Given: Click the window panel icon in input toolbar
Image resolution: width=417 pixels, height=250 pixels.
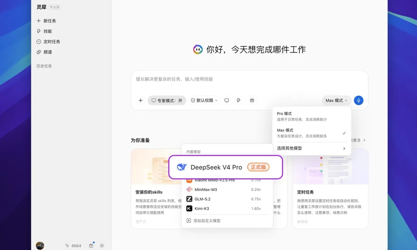Looking at the screenshot, I should (252, 100).
